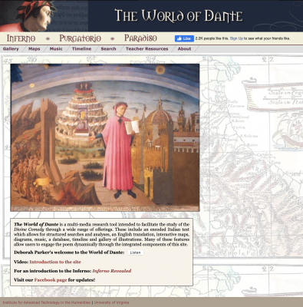Viewport: 303px width, 307px height.
Task: Open the Inferno section
Action: point(21,38)
